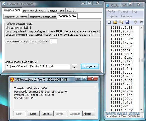Image resolution: width=146 pixels, height=121 pixels.
Task: Open the 'pass или uin лист' tab
Action: click(34, 10)
